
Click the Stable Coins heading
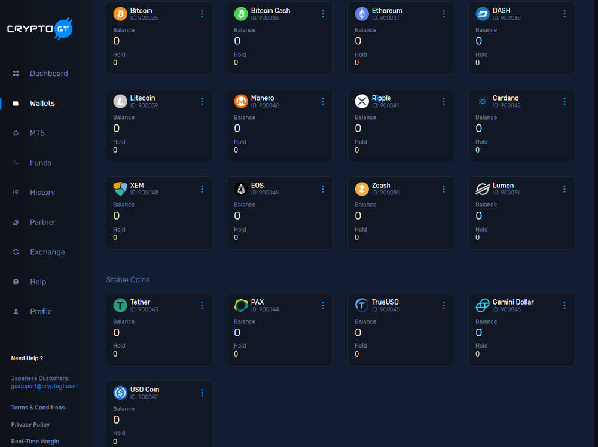(x=128, y=280)
